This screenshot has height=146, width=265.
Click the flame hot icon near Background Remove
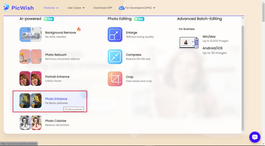tap(79, 29)
